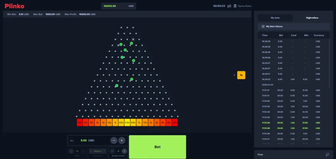Switch game risk to previous level

91,151
